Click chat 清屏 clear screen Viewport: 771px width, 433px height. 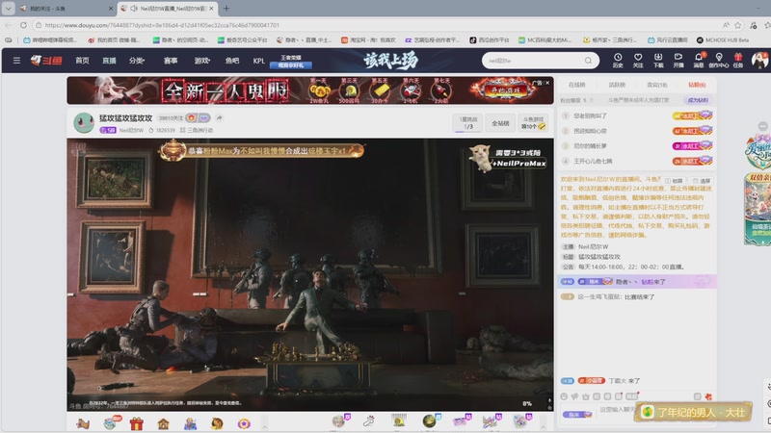tap(702, 181)
